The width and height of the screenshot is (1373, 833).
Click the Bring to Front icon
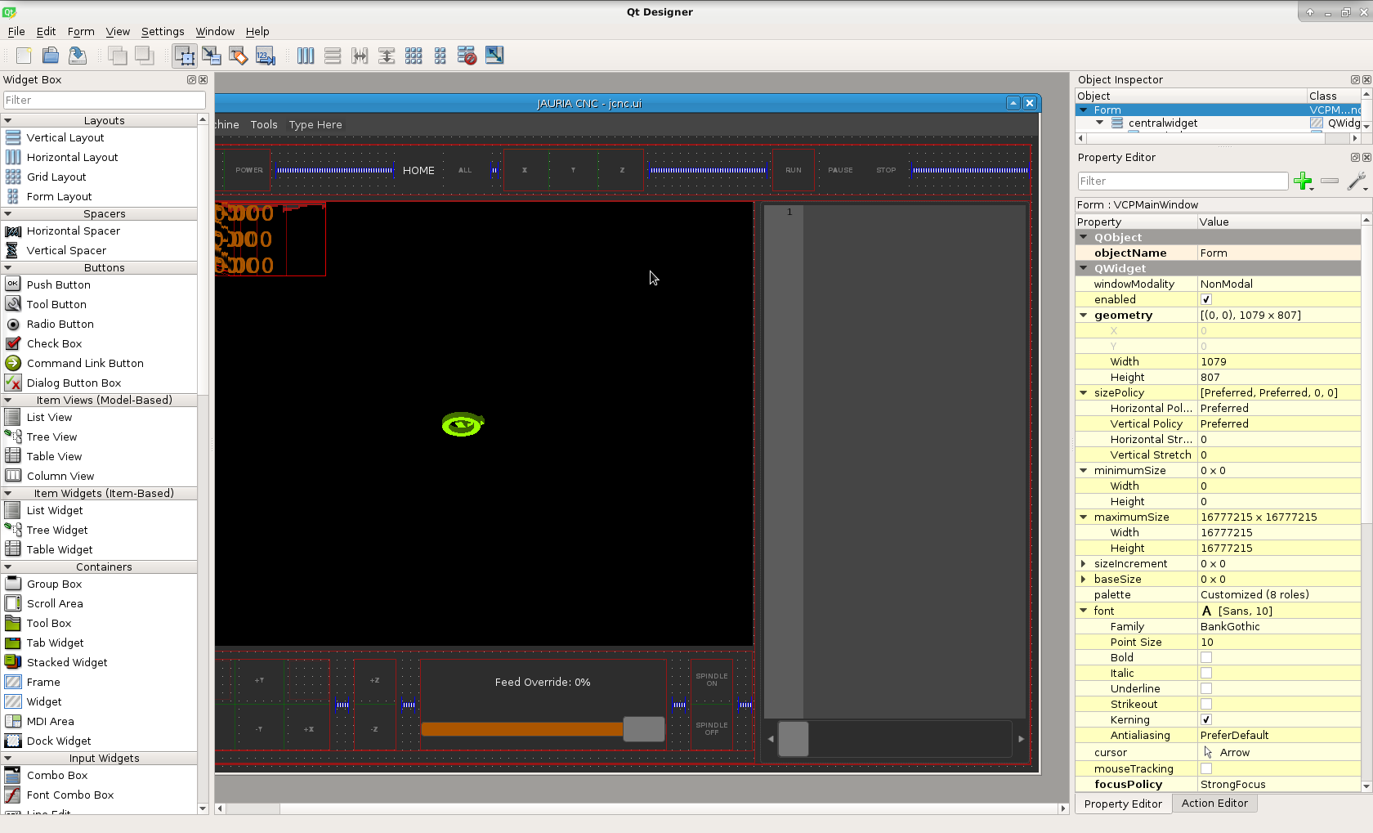point(145,55)
